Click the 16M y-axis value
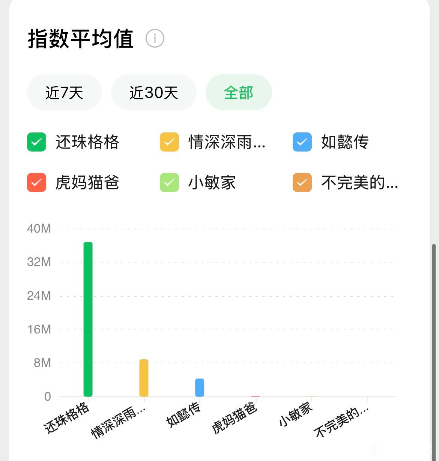 pos(39,329)
